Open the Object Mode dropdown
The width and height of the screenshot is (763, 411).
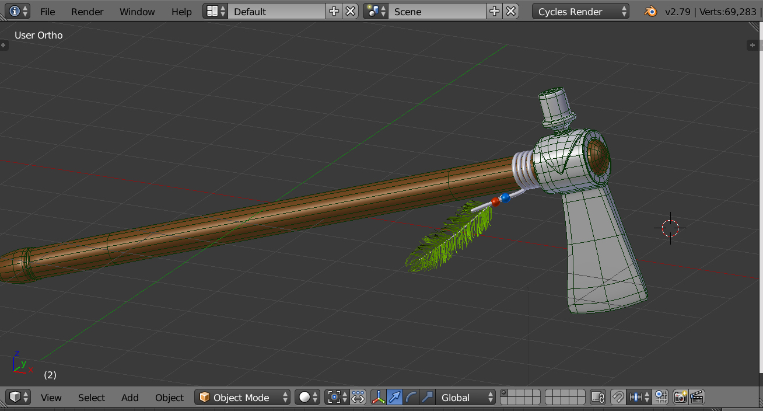242,397
